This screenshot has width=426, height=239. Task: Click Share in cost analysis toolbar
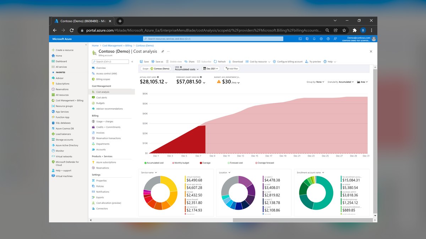(x=190, y=62)
